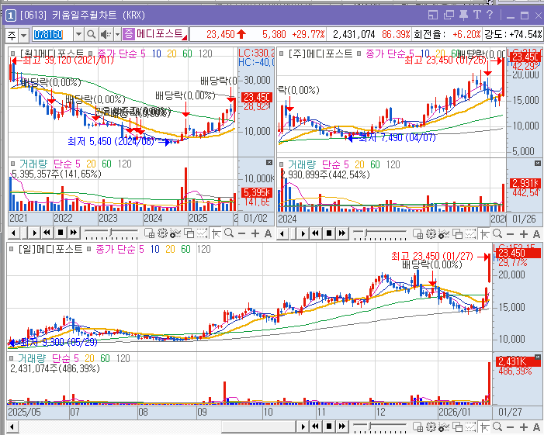Click weekly chart layout grid icon
This screenshot has width=544, height=435.
418,234
